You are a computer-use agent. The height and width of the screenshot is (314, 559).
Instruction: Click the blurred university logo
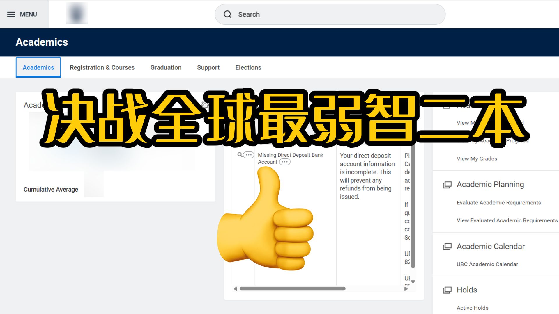[77, 14]
